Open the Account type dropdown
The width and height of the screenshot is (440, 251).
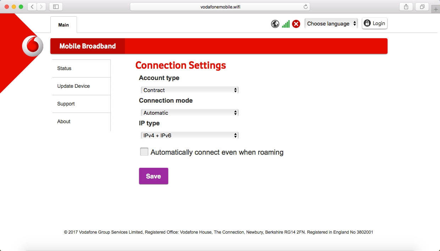coord(189,90)
